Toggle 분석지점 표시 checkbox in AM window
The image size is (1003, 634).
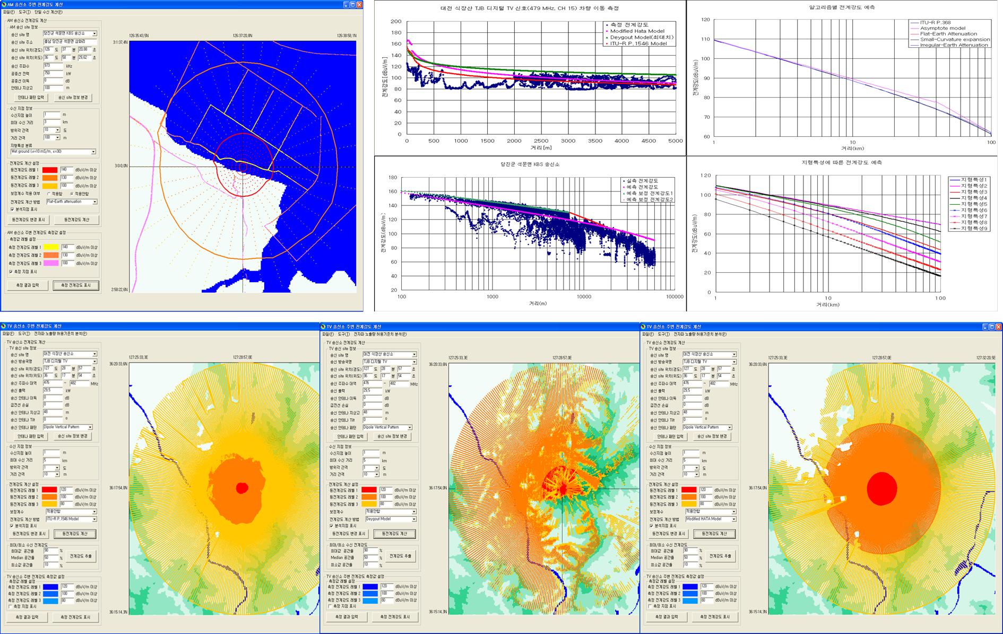(x=12, y=210)
